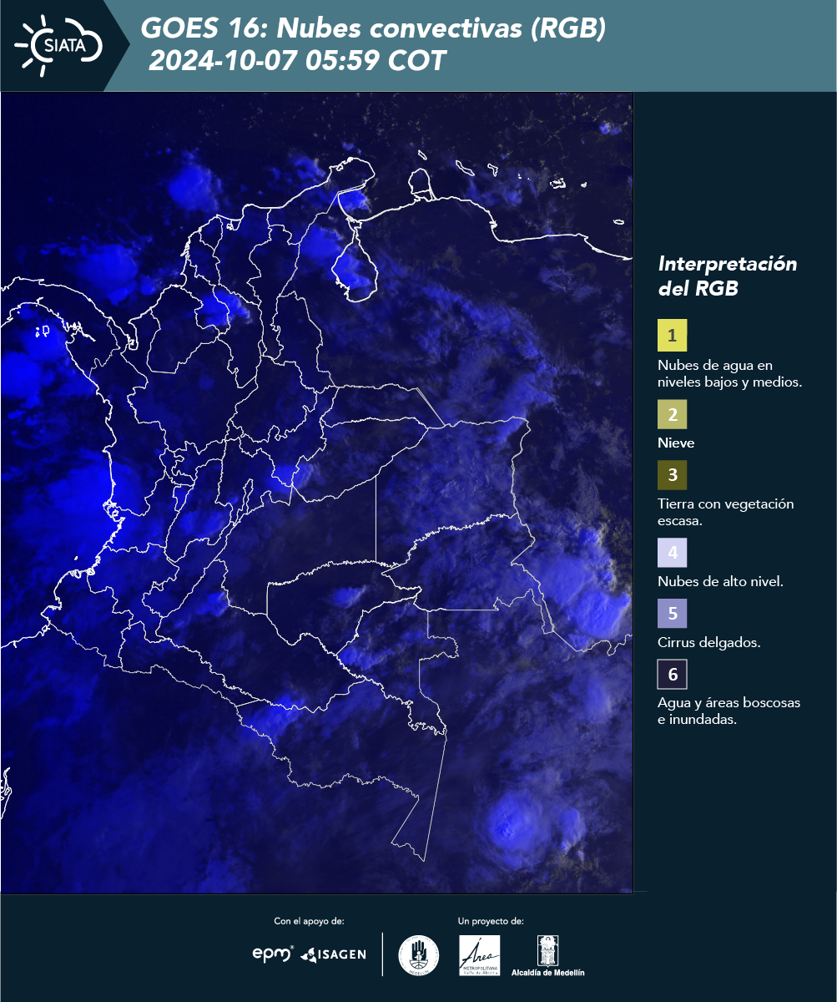Select legend swatch 3, the dark olive square
Viewport: 837px width, 1002px height.
coord(672,475)
